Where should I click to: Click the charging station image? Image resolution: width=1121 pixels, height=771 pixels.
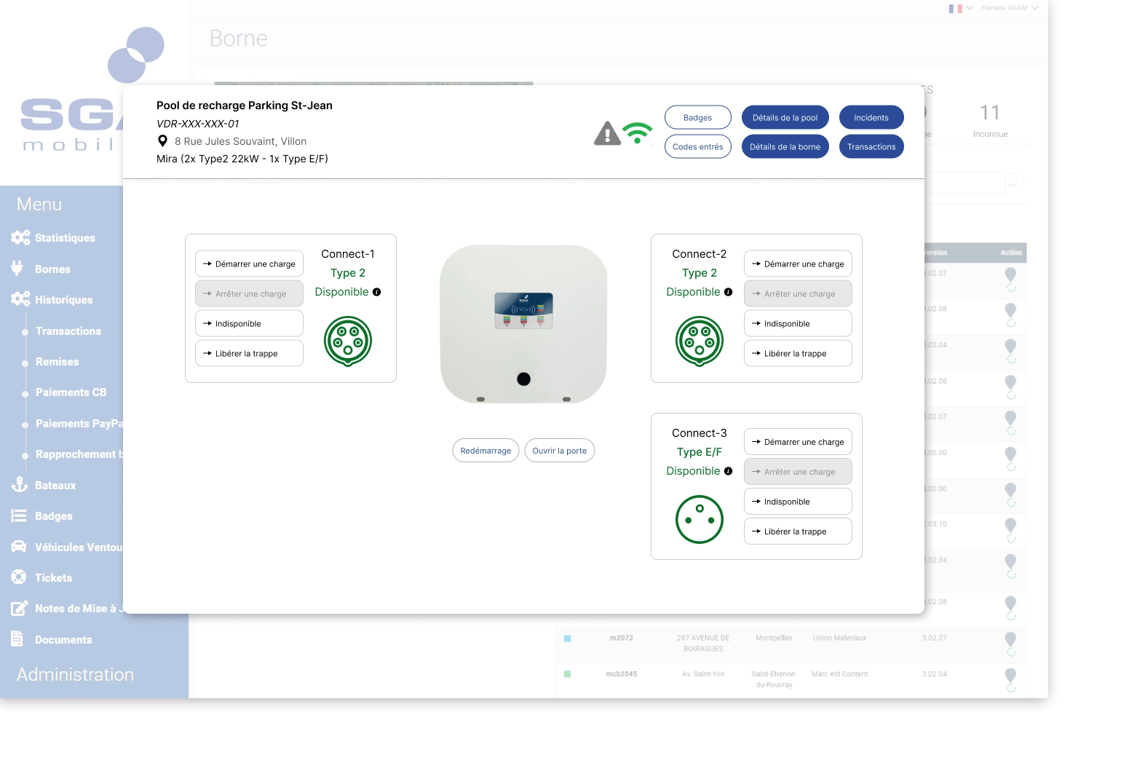click(523, 324)
